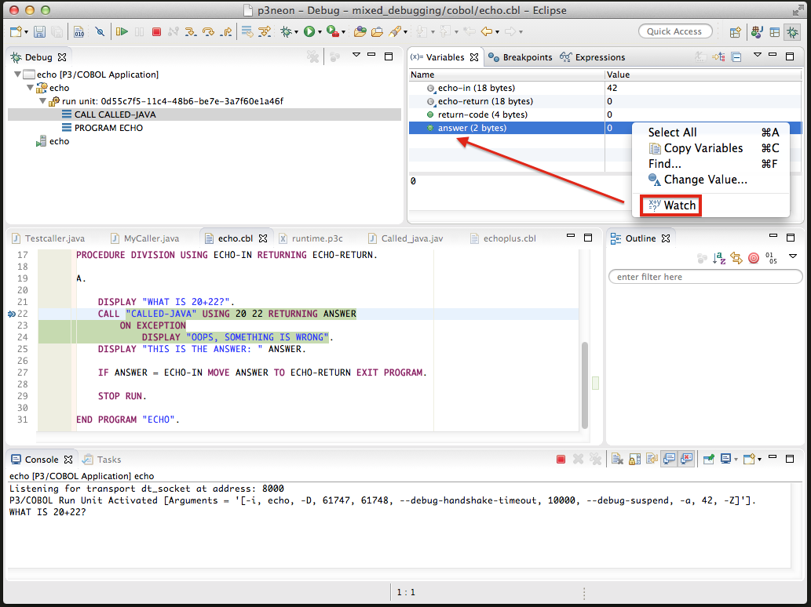The width and height of the screenshot is (811, 607).
Task: Click the editor vertical scrollbar thumb
Action: [x=585, y=385]
